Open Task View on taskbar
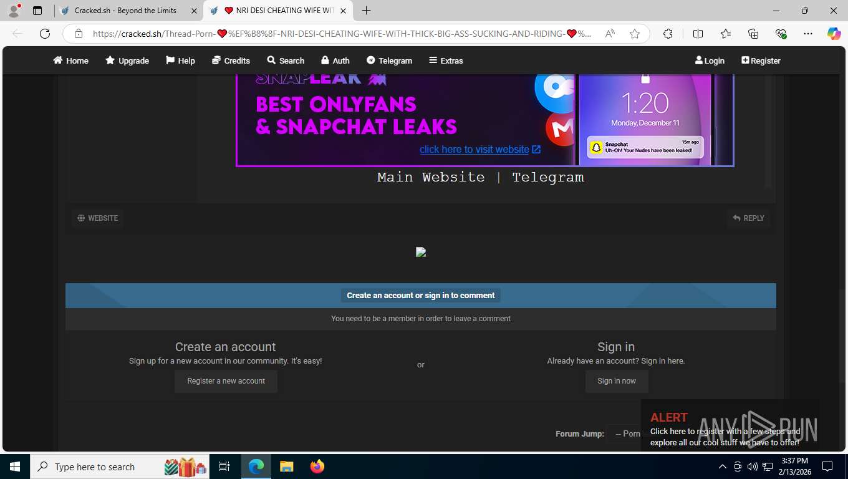The height and width of the screenshot is (479, 848). [x=224, y=467]
